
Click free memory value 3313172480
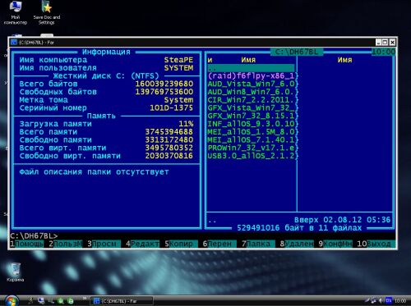tap(169, 139)
